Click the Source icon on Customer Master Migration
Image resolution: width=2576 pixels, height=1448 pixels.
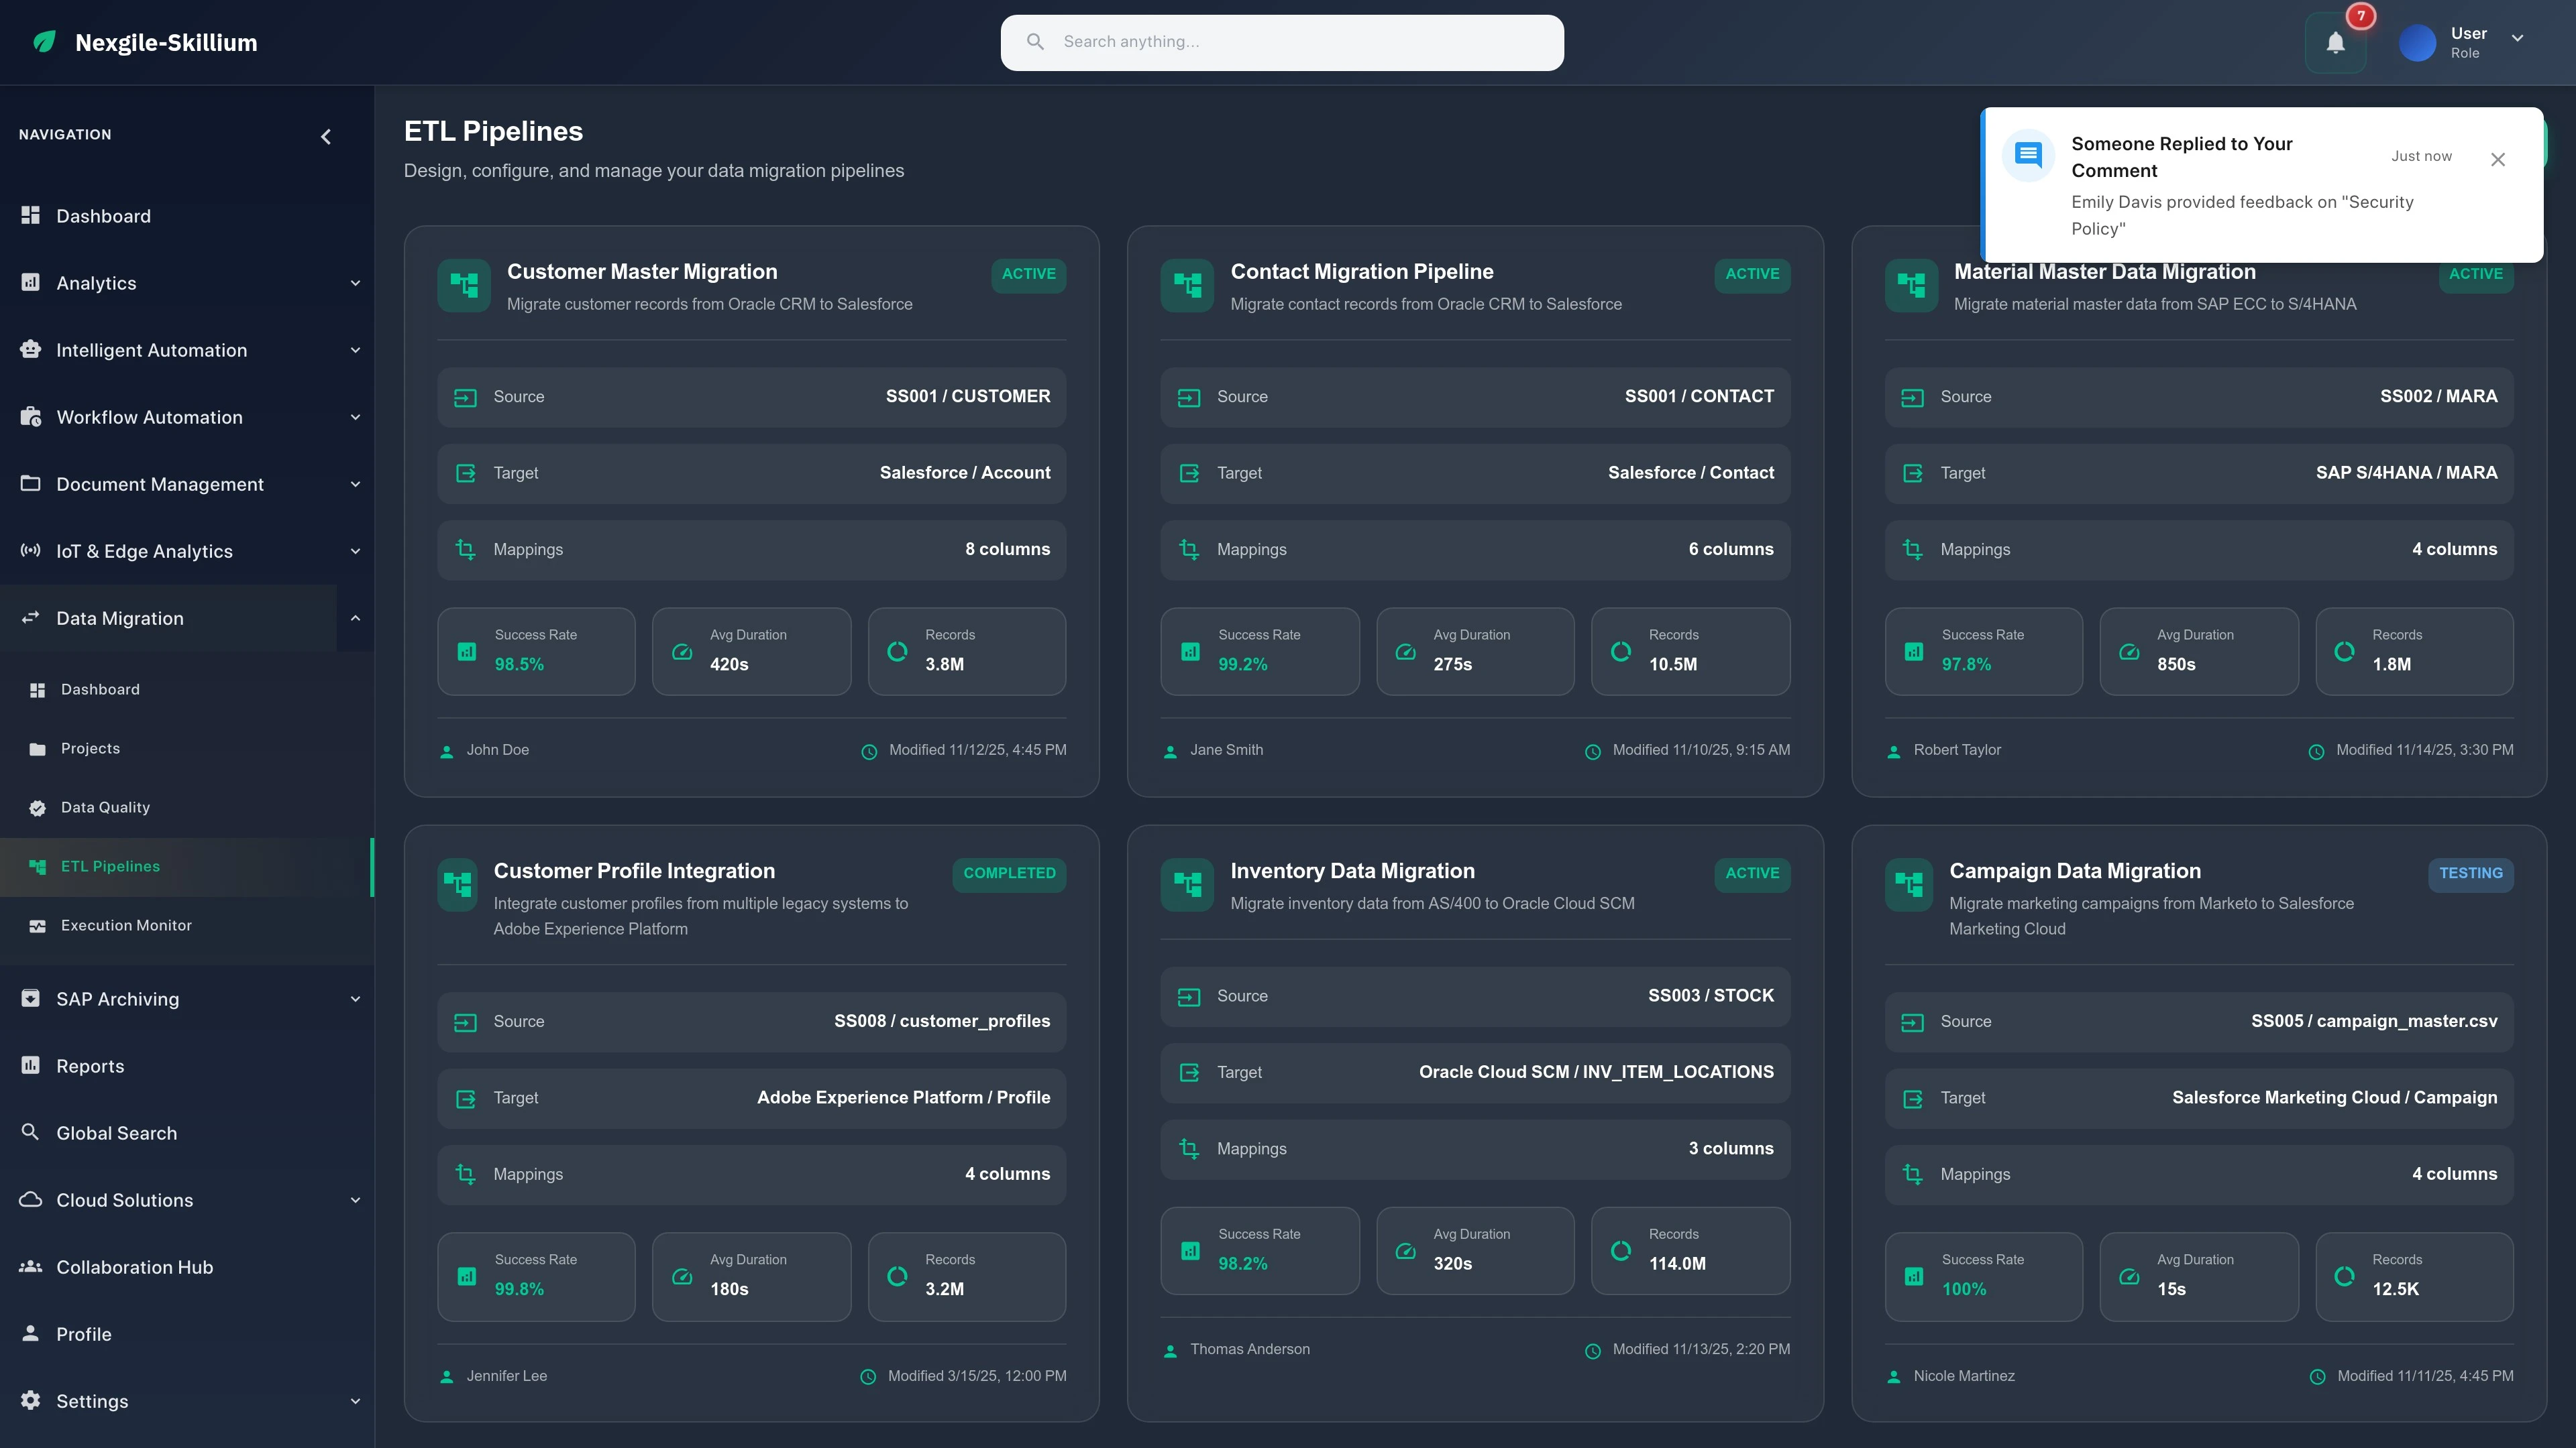pos(465,397)
